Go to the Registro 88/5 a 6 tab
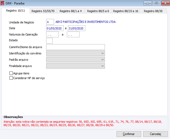This screenshot has width=170, height=139. pos(98,11)
